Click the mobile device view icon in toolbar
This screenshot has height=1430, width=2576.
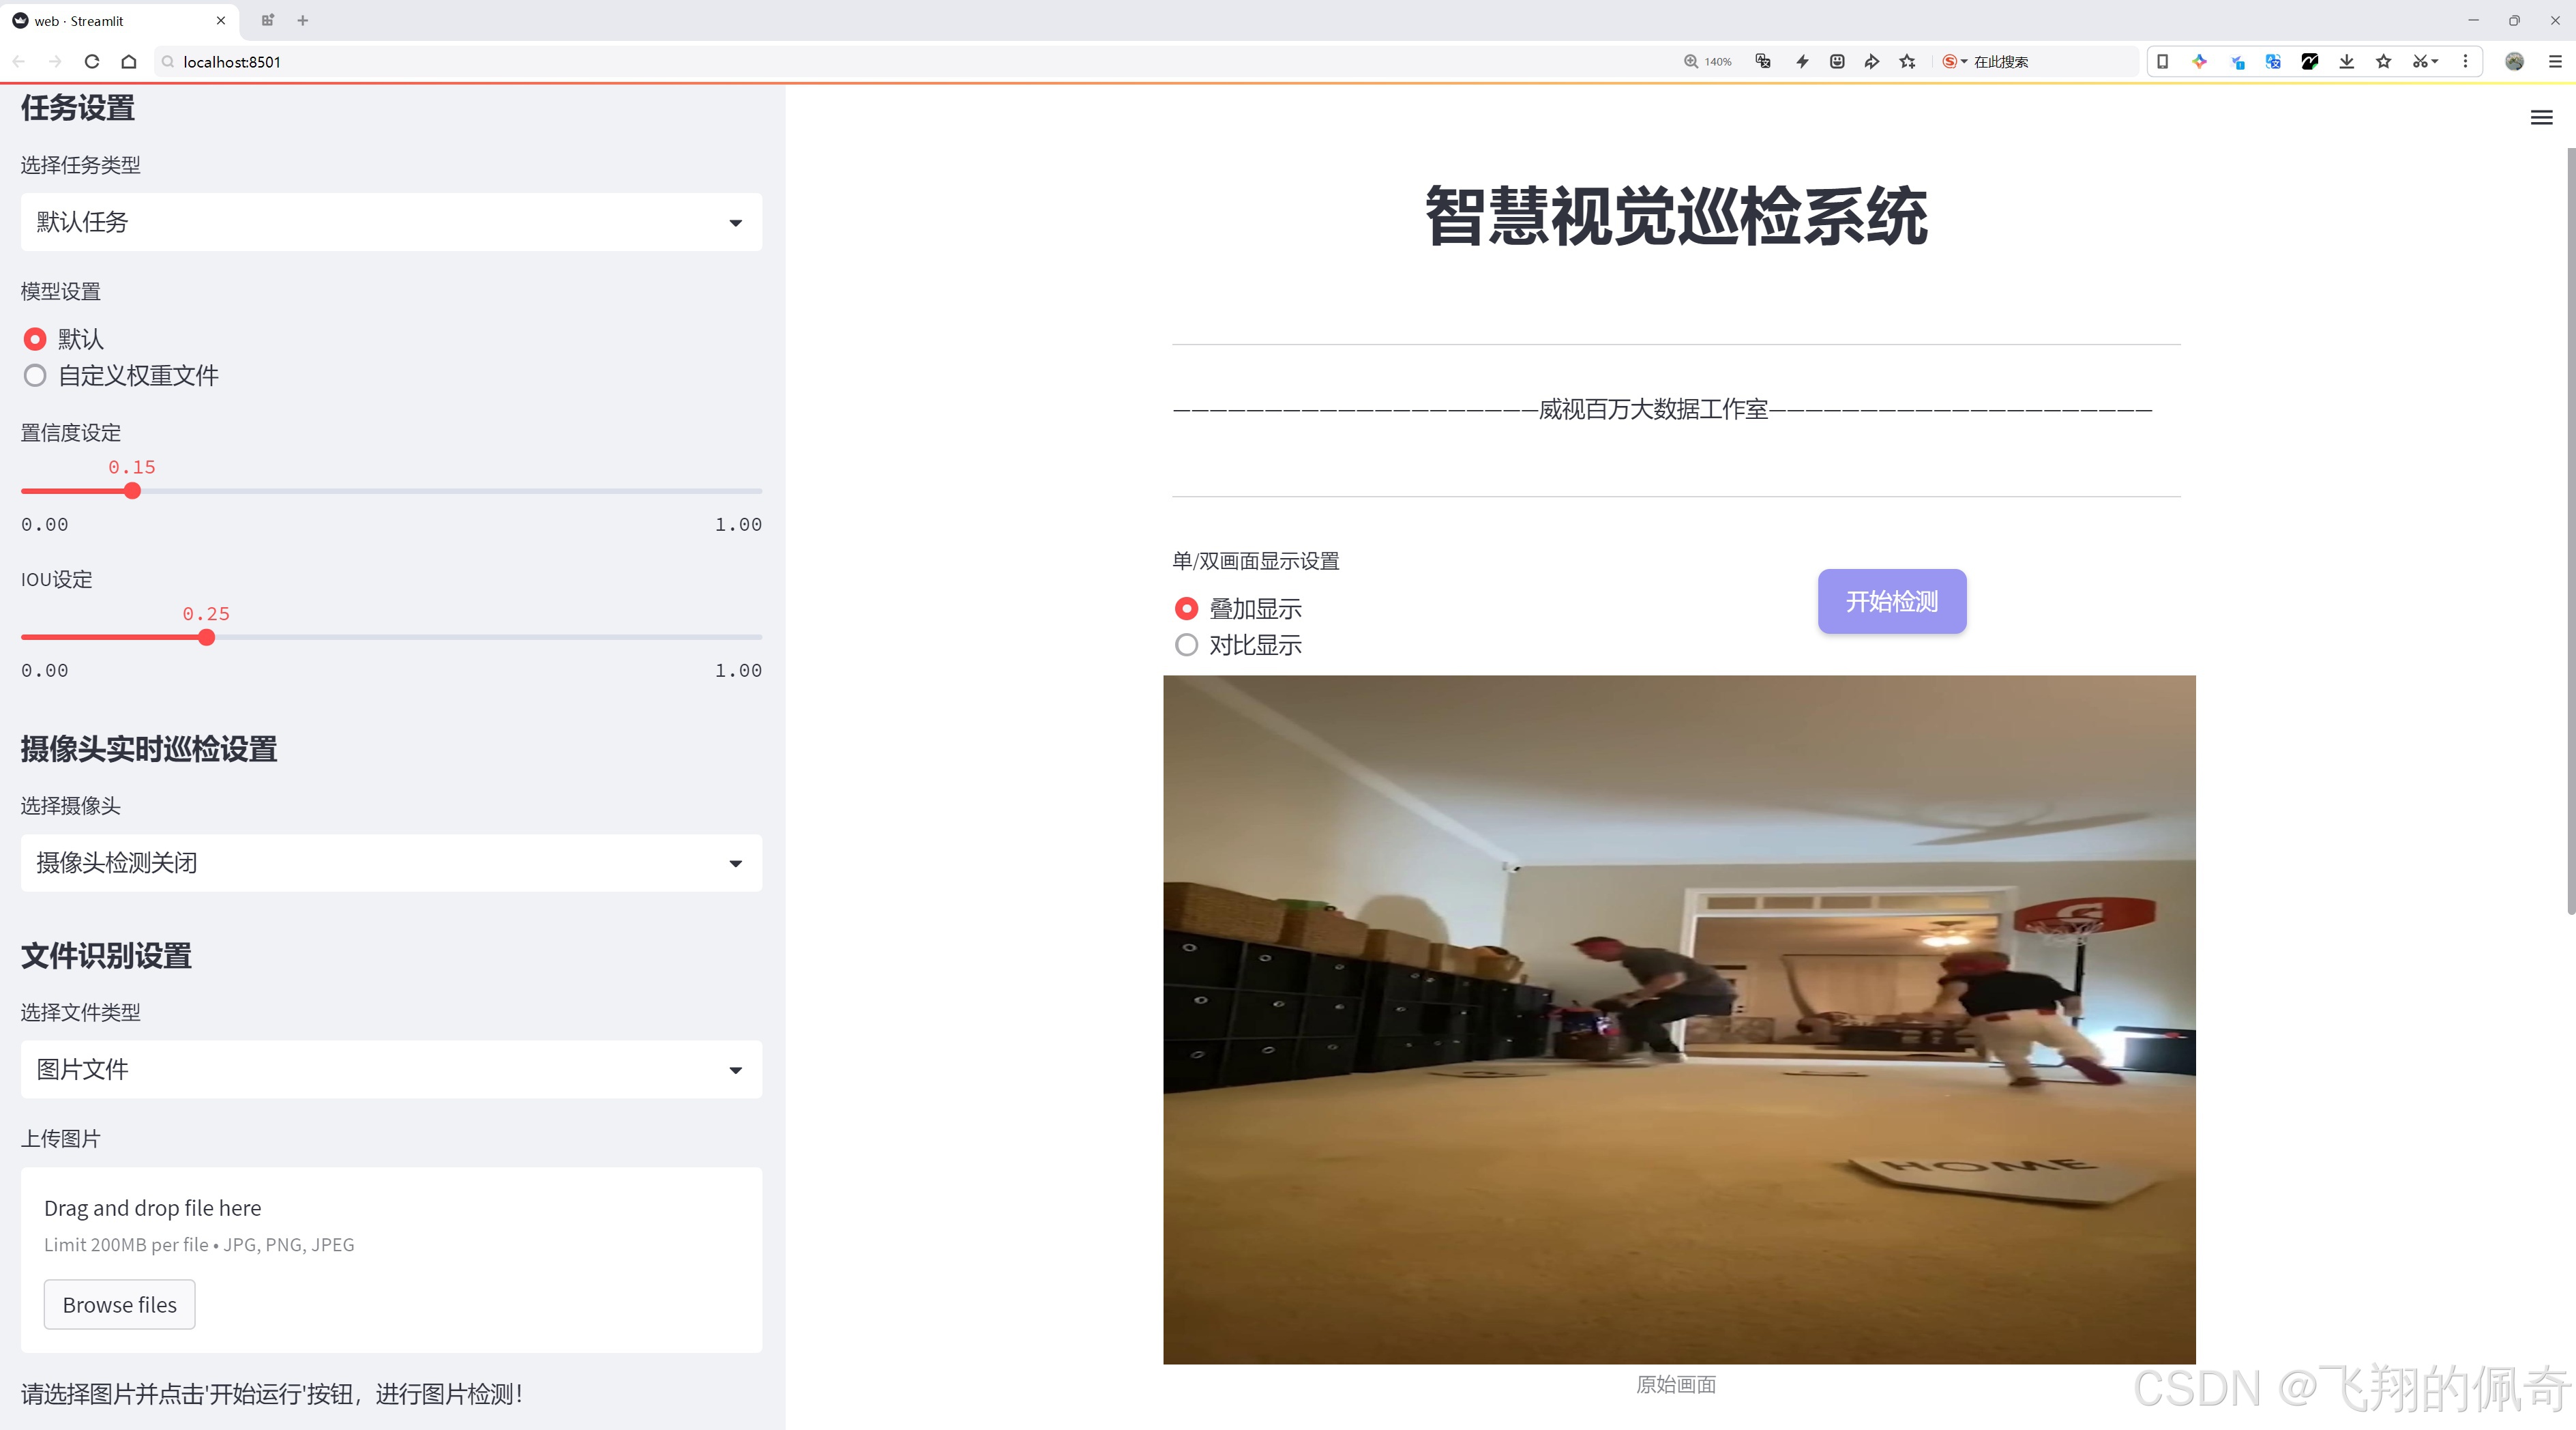coord(2163,61)
